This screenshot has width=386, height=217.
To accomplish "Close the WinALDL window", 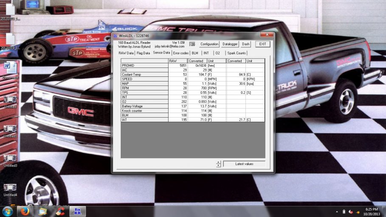I will [267, 35].
